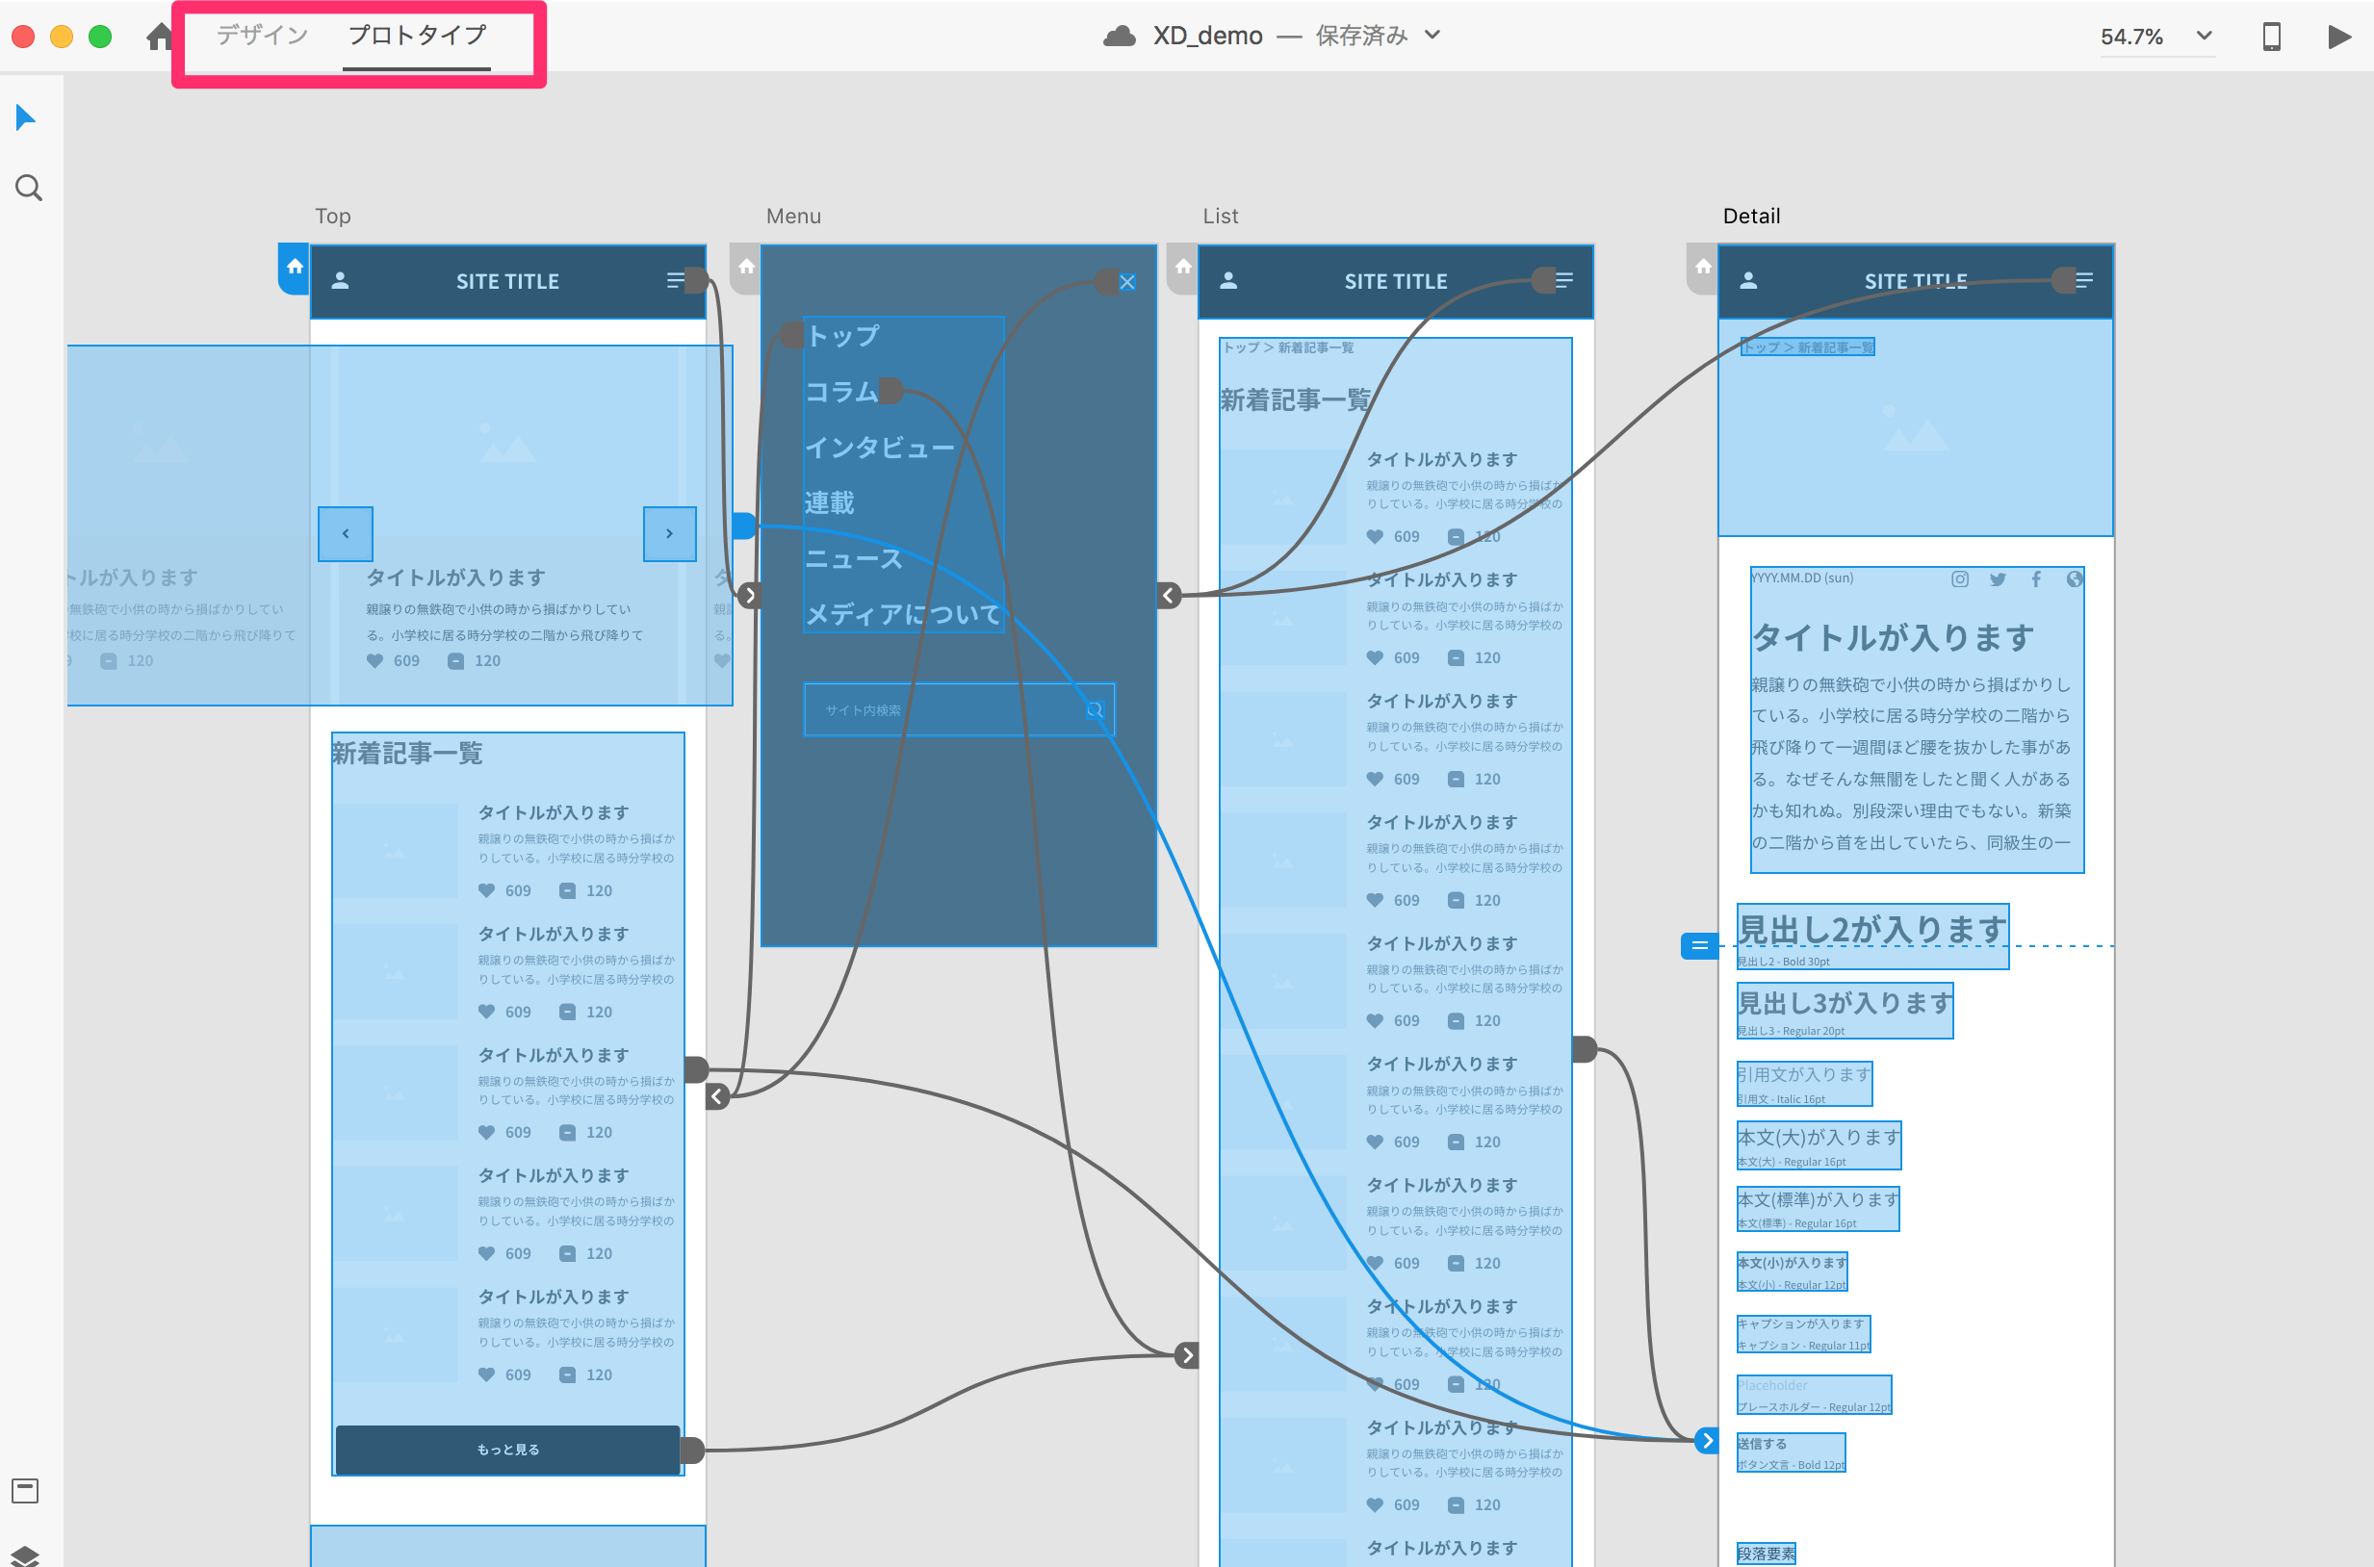Image resolution: width=2374 pixels, height=1567 pixels.
Task: Select the Select arrow tool
Action: click(x=26, y=118)
